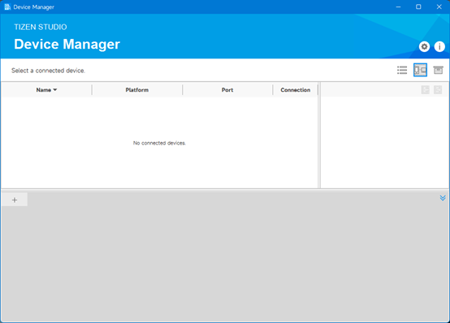Screen dimensions: 450x323
Task: Sort devices by Name column
Action: coord(46,90)
